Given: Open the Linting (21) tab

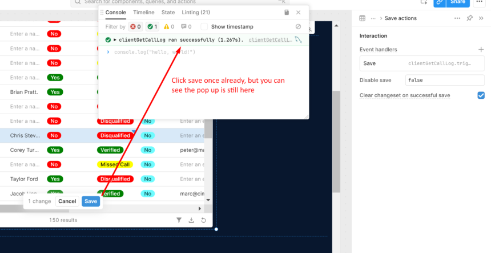Looking at the screenshot, I should tap(196, 13).
